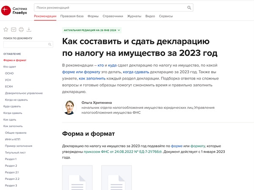
Task: Expand the 'Актуальная редакция на 26 янв 2024' dropdown
Action: (92, 30)
